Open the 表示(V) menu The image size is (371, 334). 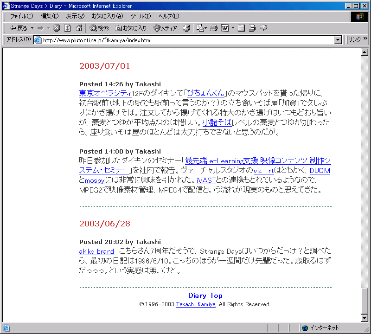point(75,16)
